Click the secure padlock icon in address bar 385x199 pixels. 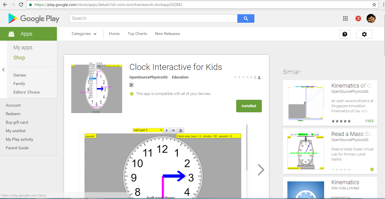[x=30, y=5]
